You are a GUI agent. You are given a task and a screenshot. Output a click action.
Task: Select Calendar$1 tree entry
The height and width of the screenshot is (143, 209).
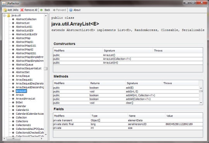pyautogui.click(x=22, y=110)
